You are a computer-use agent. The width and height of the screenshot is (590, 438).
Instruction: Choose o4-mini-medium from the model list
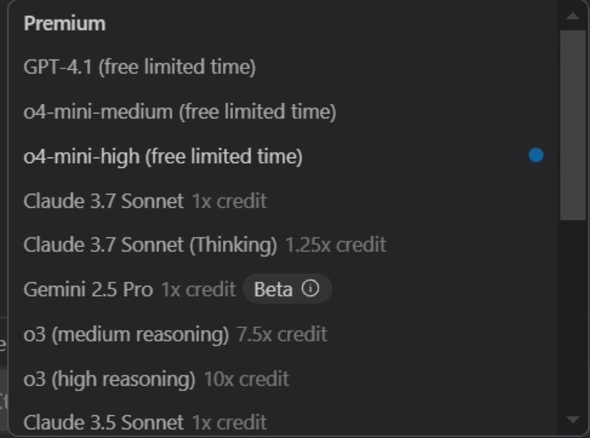click(x=179, y=112)
